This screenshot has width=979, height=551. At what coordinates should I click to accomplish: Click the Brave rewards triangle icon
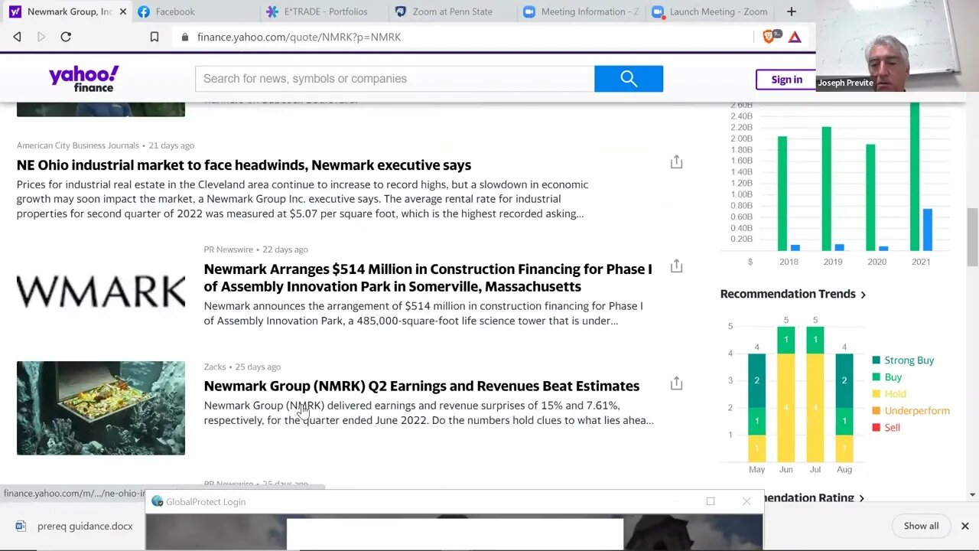795,37
